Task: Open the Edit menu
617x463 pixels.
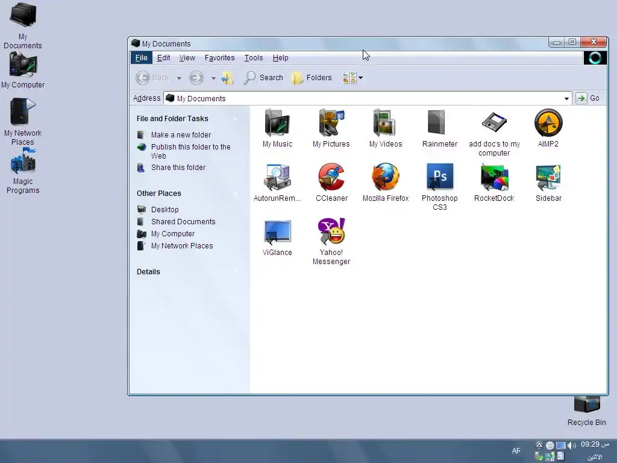Action: (163, 58)
